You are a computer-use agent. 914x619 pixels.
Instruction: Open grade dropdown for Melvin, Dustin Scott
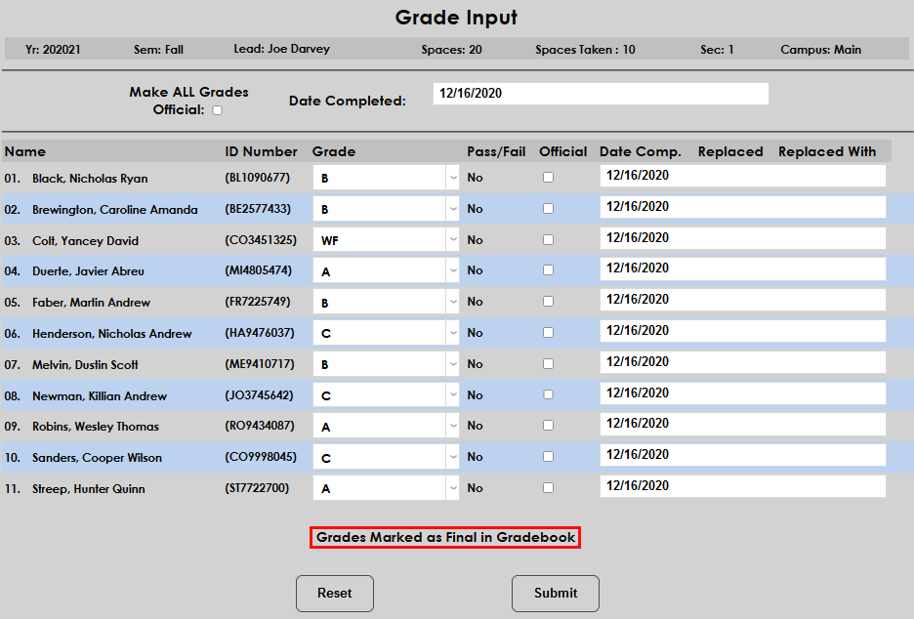pyautogui.click(x=385, y=364)
